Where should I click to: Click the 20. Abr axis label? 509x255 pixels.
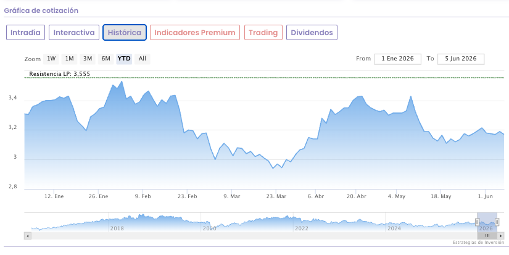(356, 196)
